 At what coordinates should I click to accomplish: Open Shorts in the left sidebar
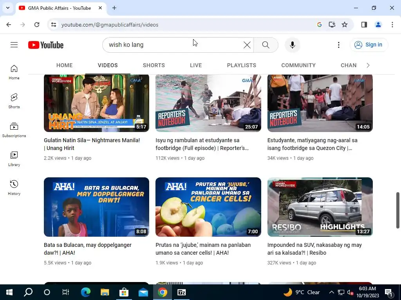[14, 101]
